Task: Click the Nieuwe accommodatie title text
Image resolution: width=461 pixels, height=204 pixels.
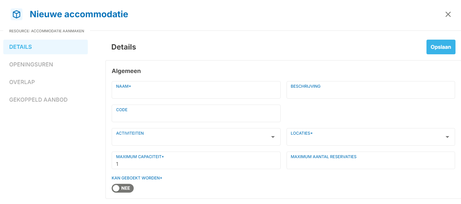Action: click(79, 14)
